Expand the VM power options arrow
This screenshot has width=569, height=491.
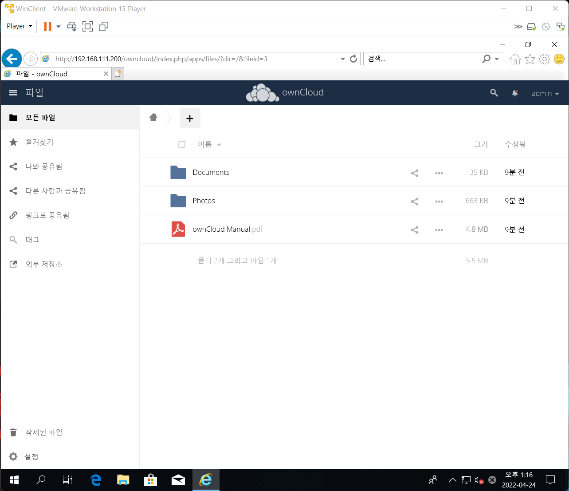[58, 27]
